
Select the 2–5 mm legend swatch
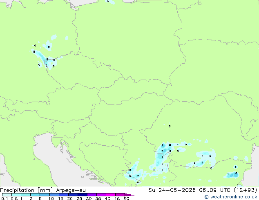35,195
